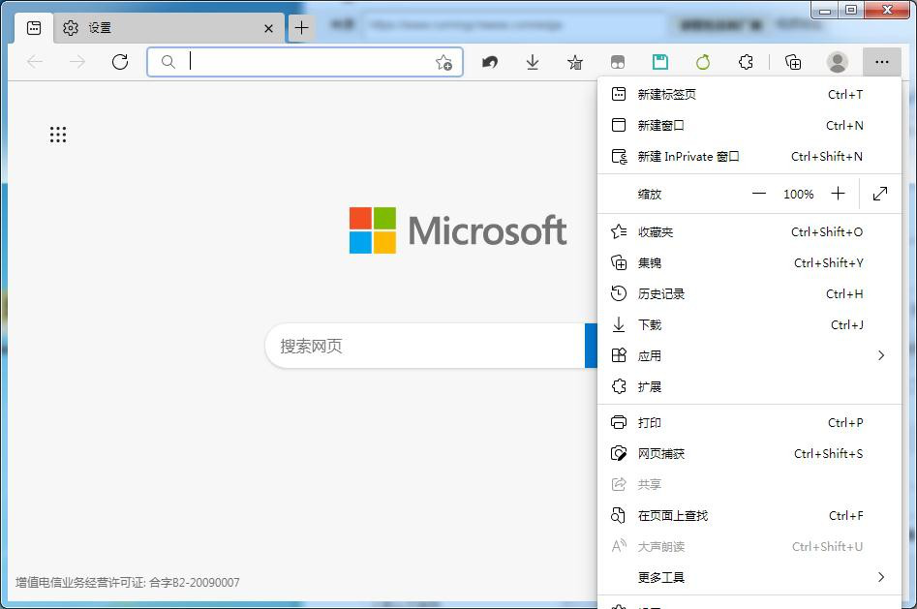Click the green floppy disk save icon
This screenshot has width=917, height=609.
[660, 62]
